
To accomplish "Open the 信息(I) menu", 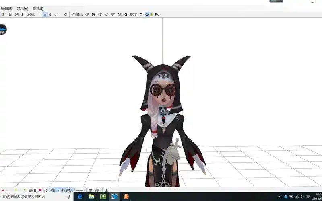I will click(x=38, y=8).
